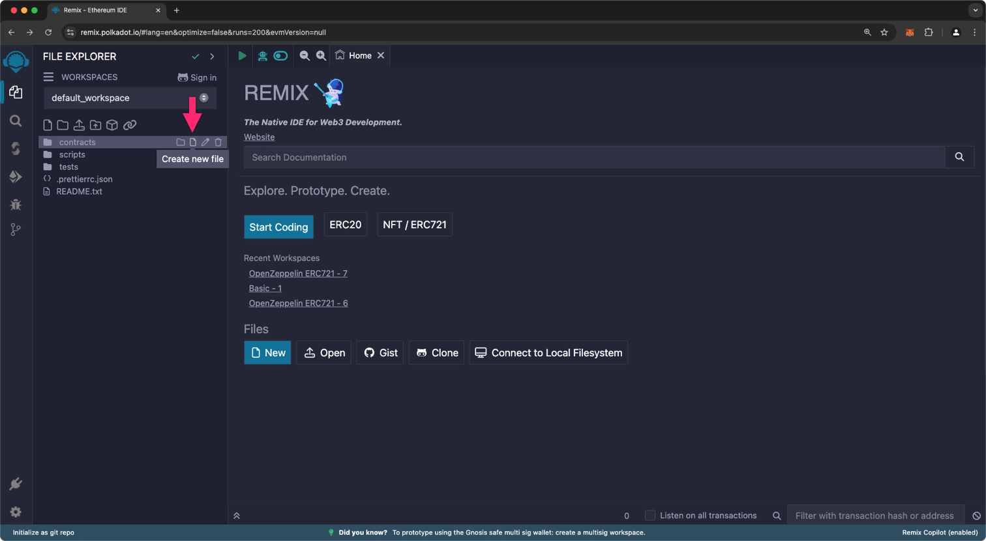
Task: Open the Solidity compiler sidebar icon
Action: point(16,148)
